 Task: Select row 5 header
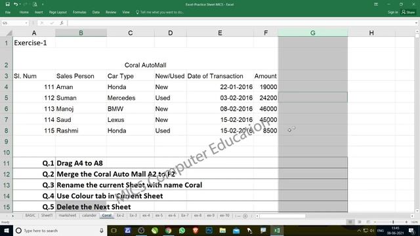pos(6,98)
